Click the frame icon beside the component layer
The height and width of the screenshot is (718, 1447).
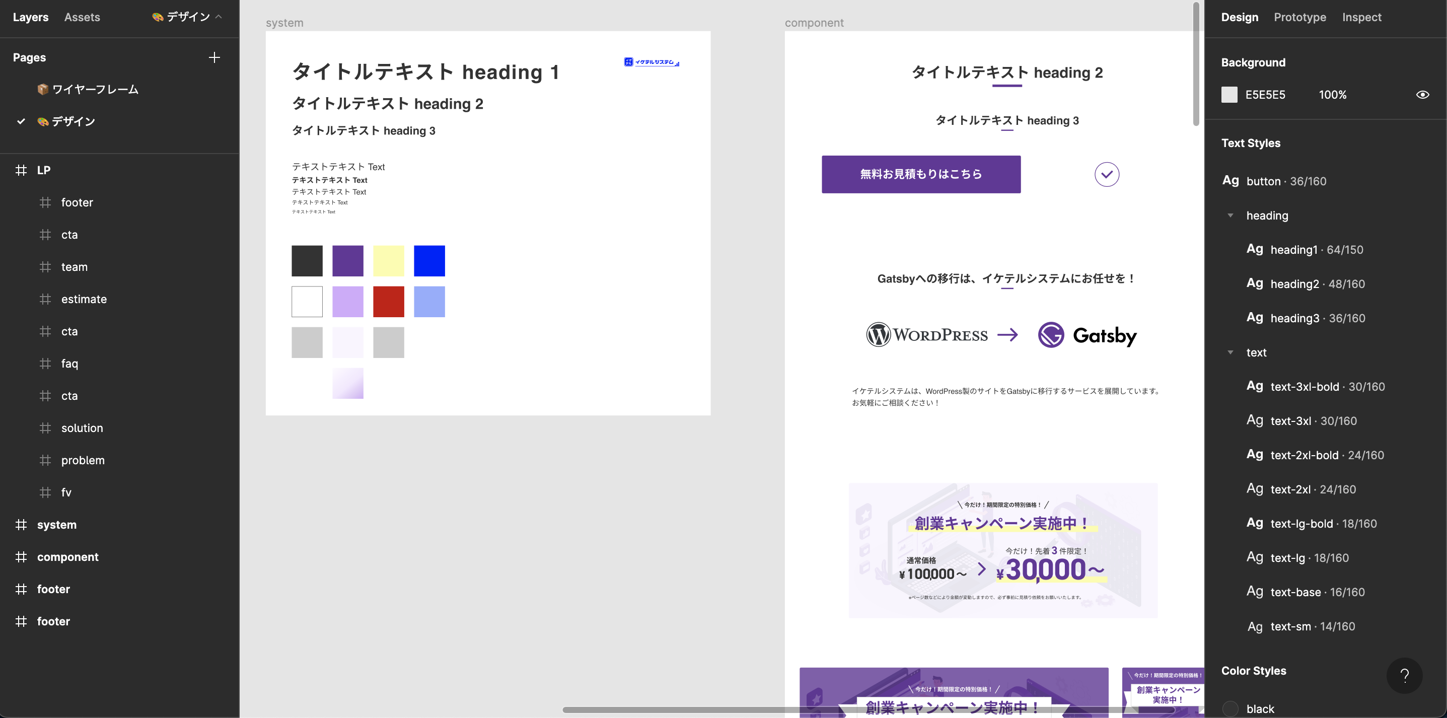click(x=21, y=557)
